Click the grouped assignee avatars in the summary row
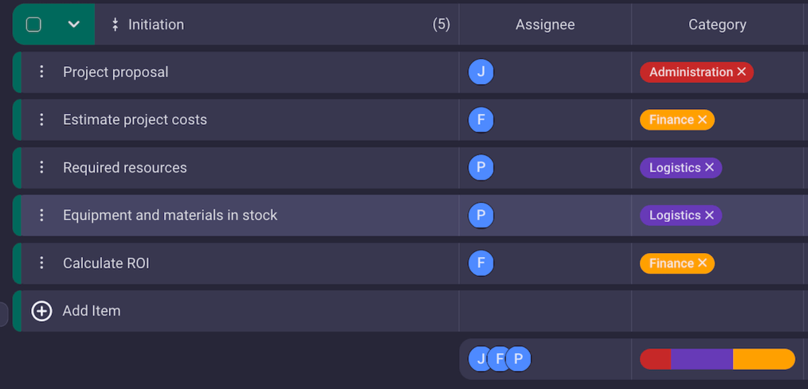The height and width of the screenshot is (389, 808). (x=499, y=359)
